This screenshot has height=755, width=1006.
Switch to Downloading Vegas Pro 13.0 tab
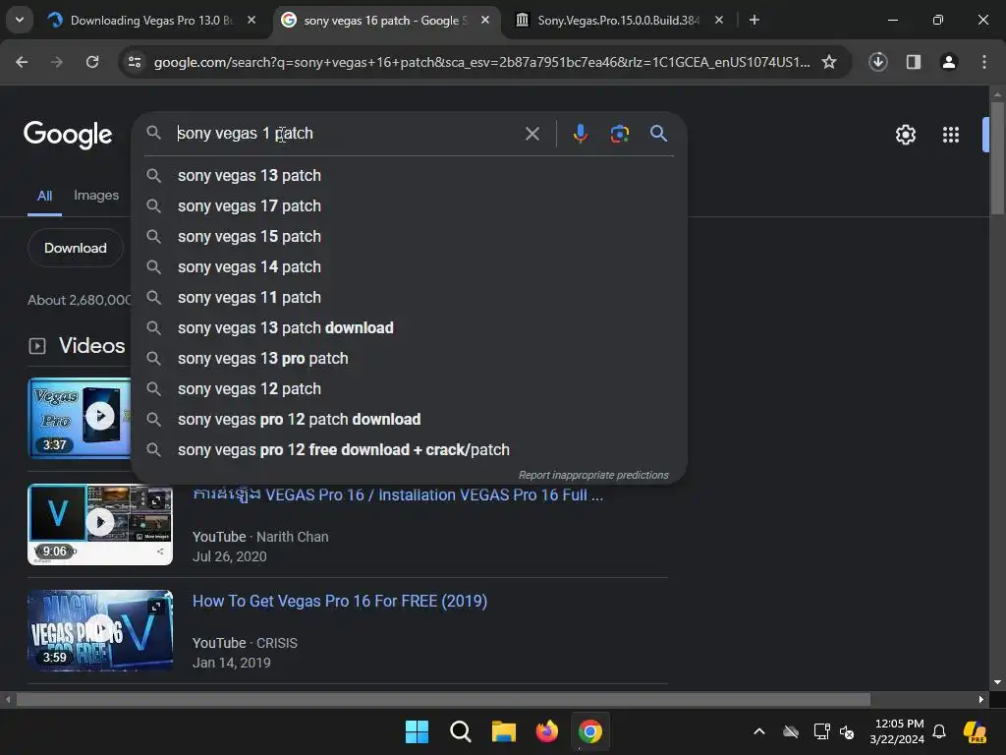[150, 20]
